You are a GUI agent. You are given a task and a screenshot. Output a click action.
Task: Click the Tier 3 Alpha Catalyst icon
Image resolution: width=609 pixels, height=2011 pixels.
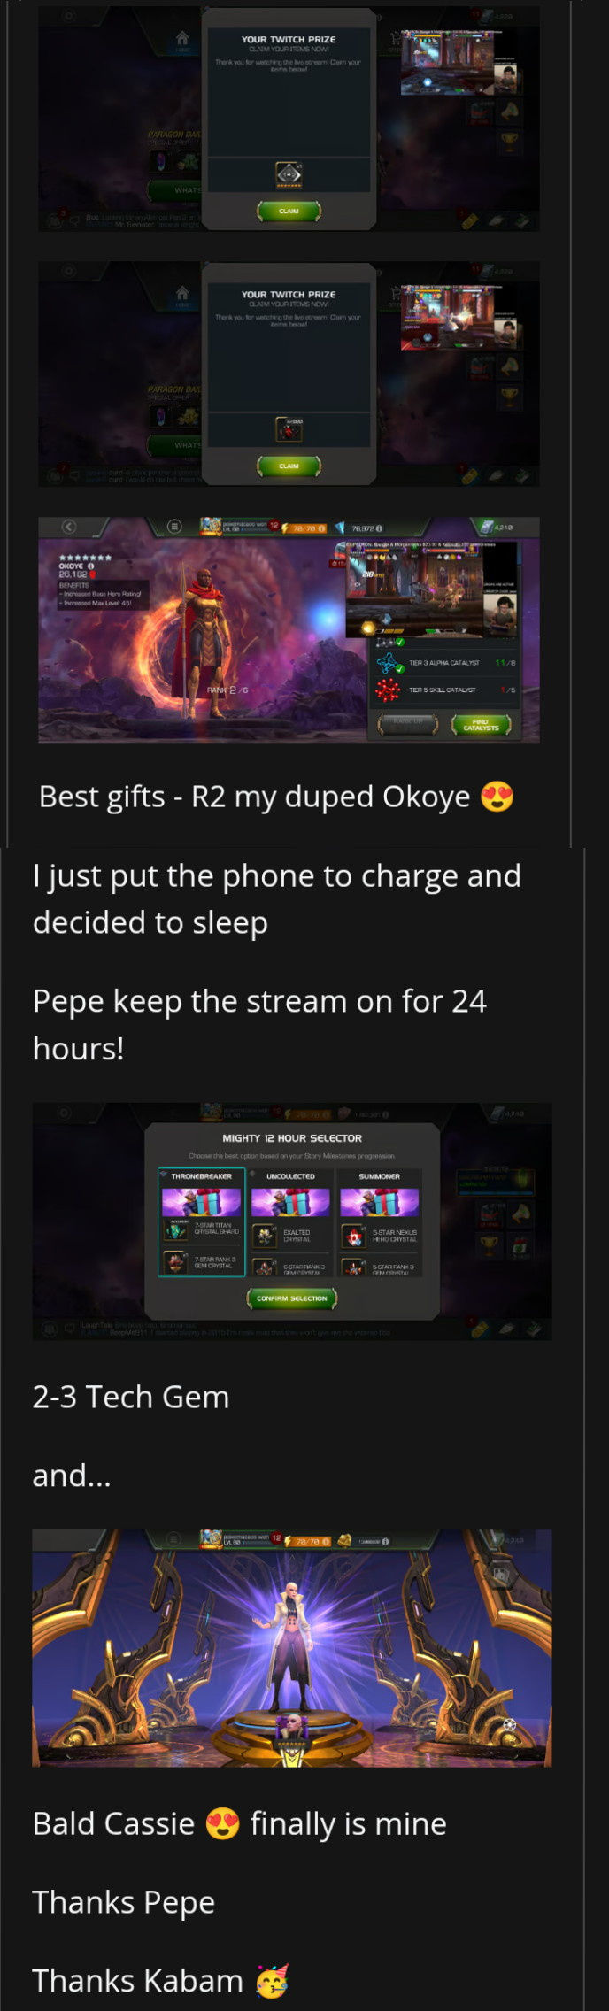(389, 662)
